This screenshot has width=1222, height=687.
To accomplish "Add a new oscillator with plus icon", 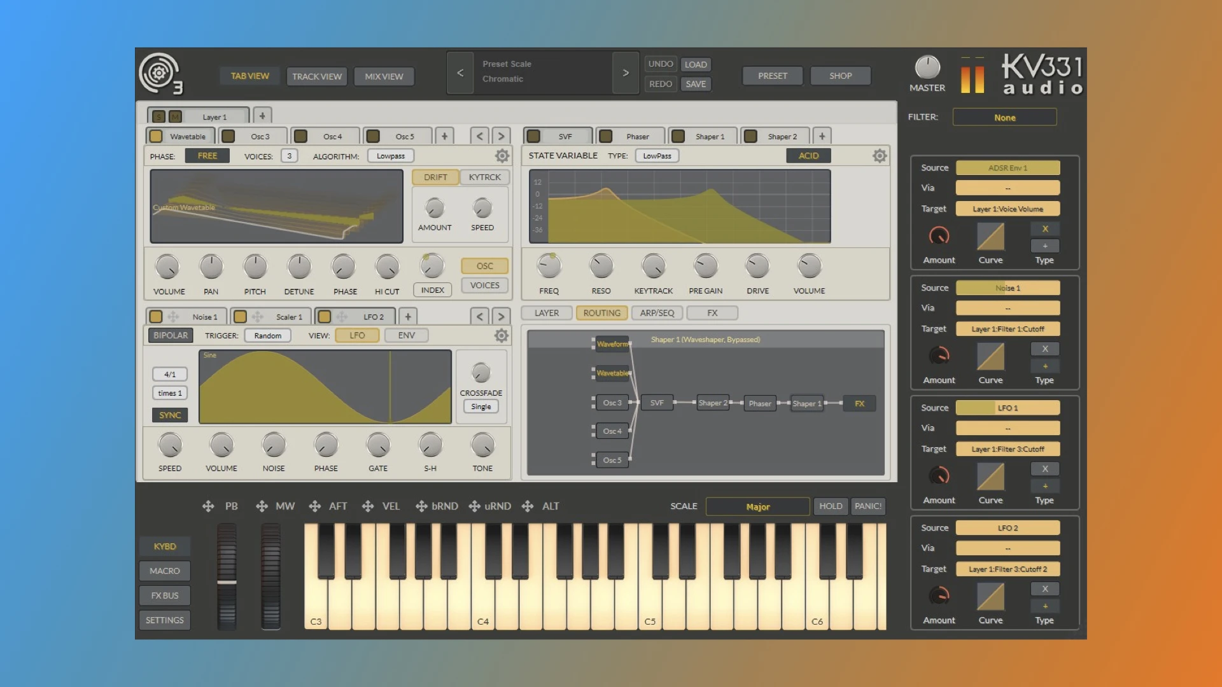I will [444, 136].
